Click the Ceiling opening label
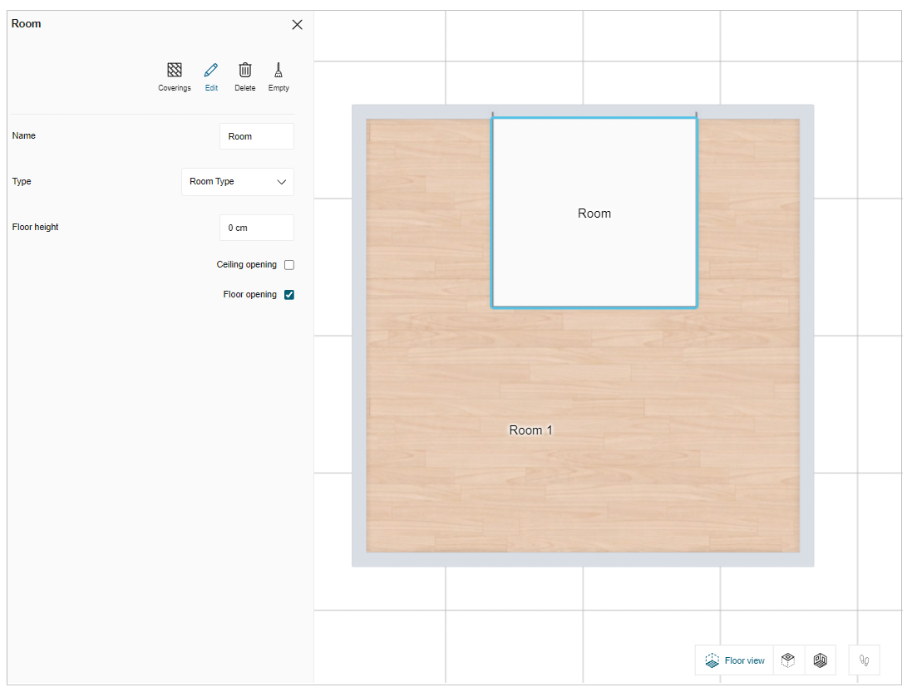The height and width of the screenshot is (692, 907). (246, 265)
